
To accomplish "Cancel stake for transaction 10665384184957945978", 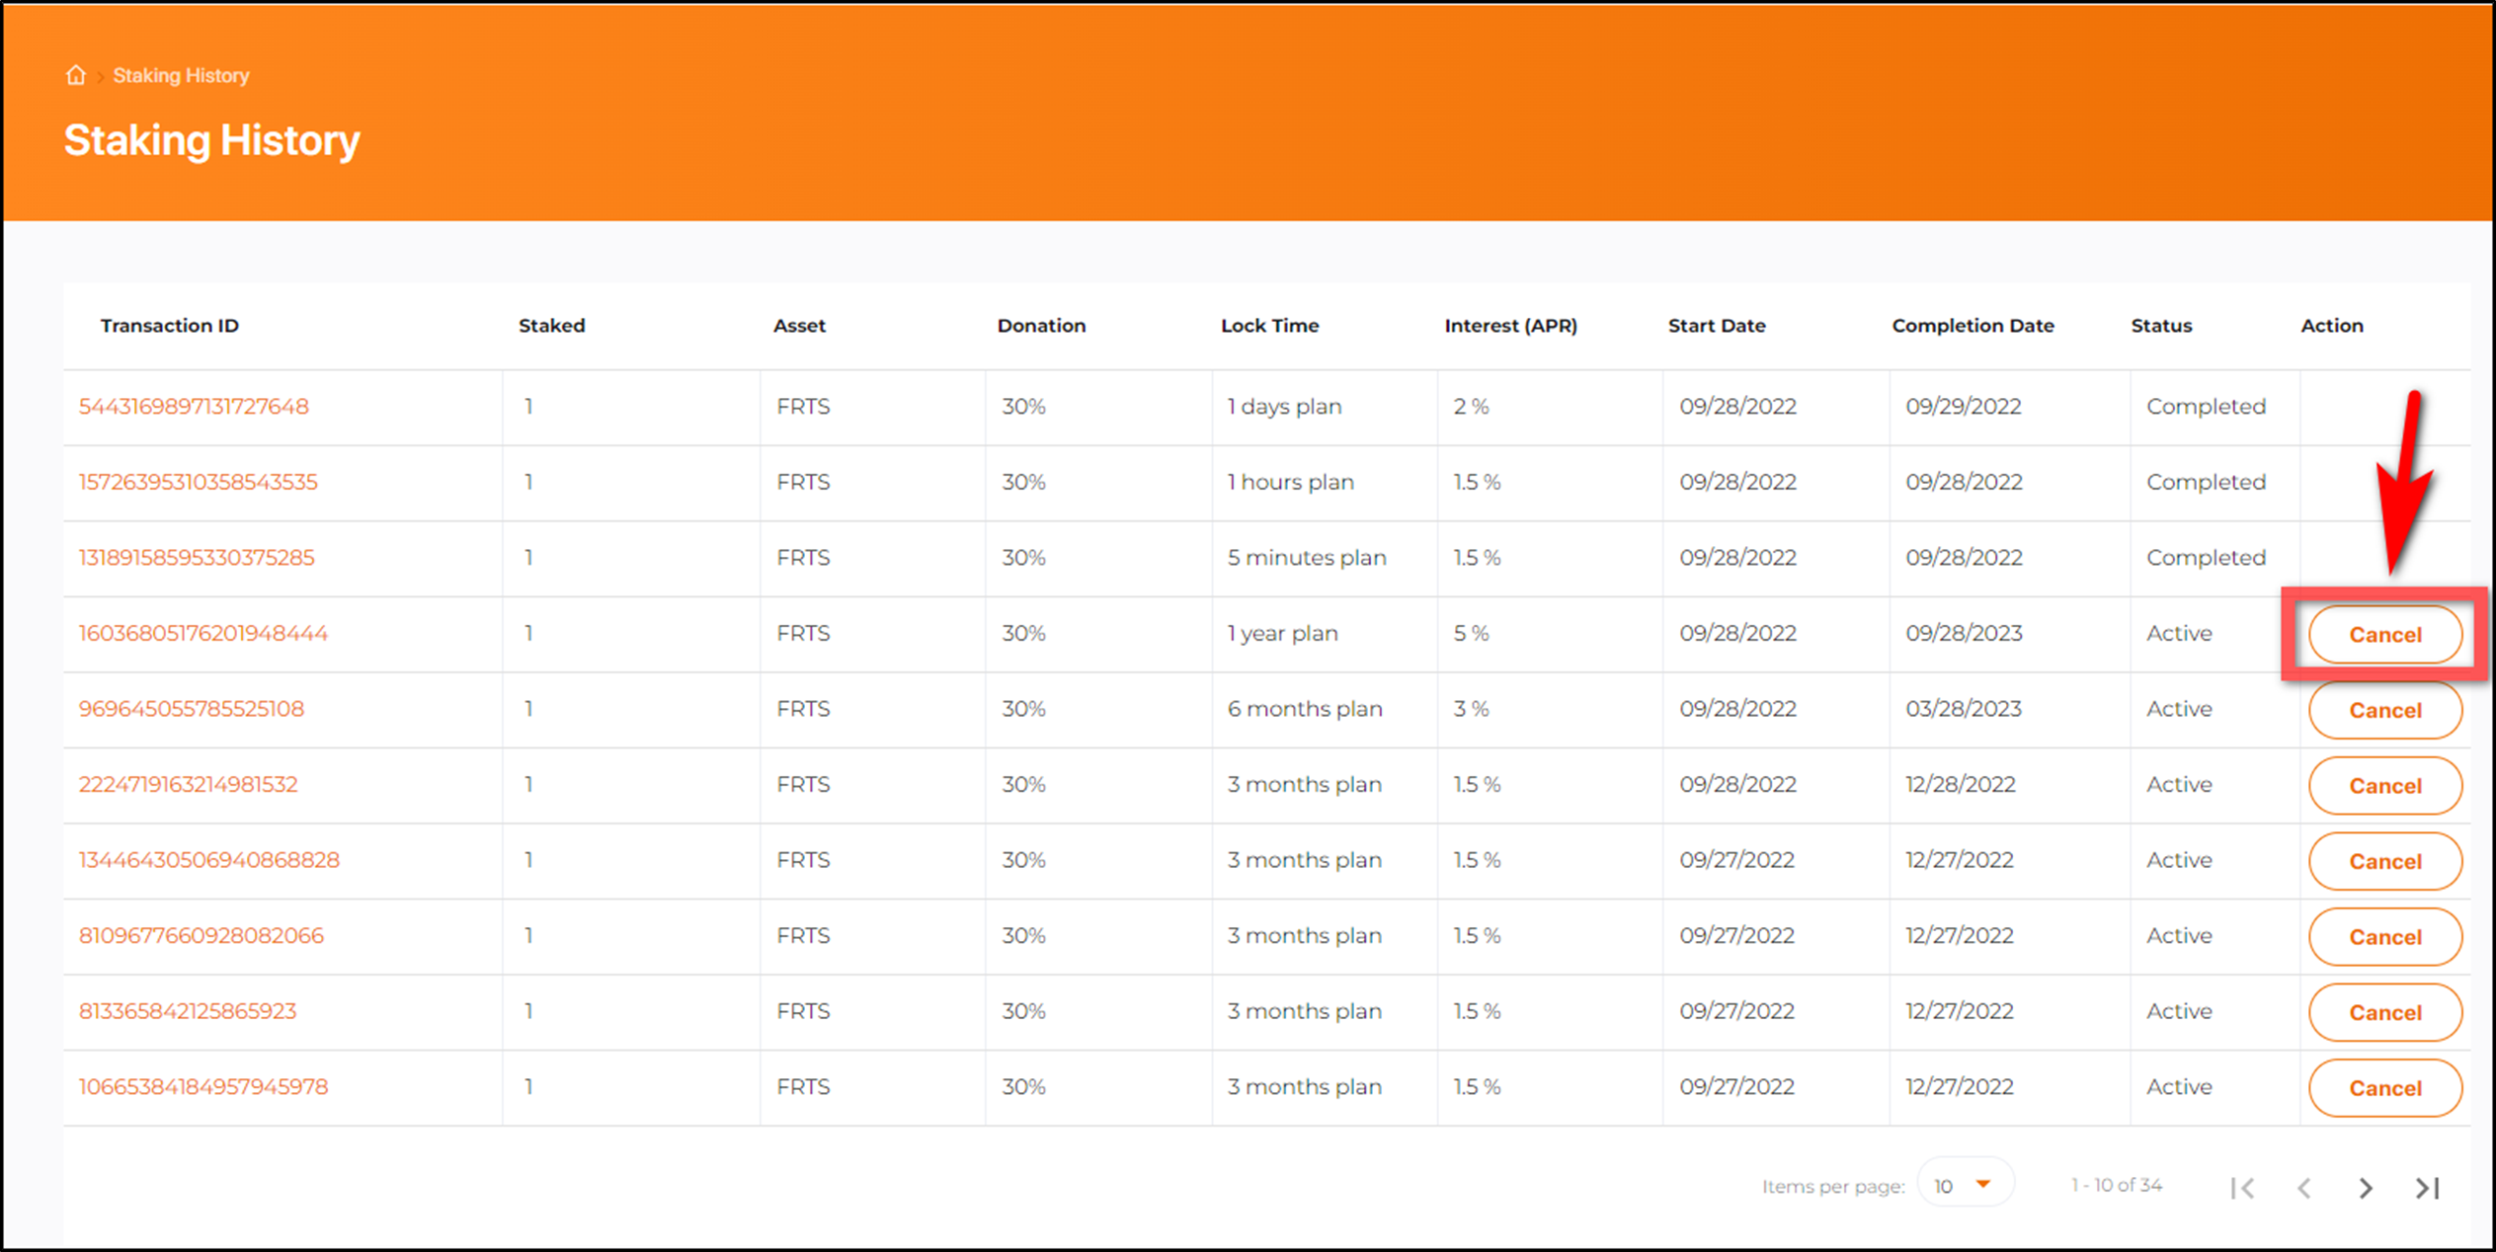I will (2383, 1088).
